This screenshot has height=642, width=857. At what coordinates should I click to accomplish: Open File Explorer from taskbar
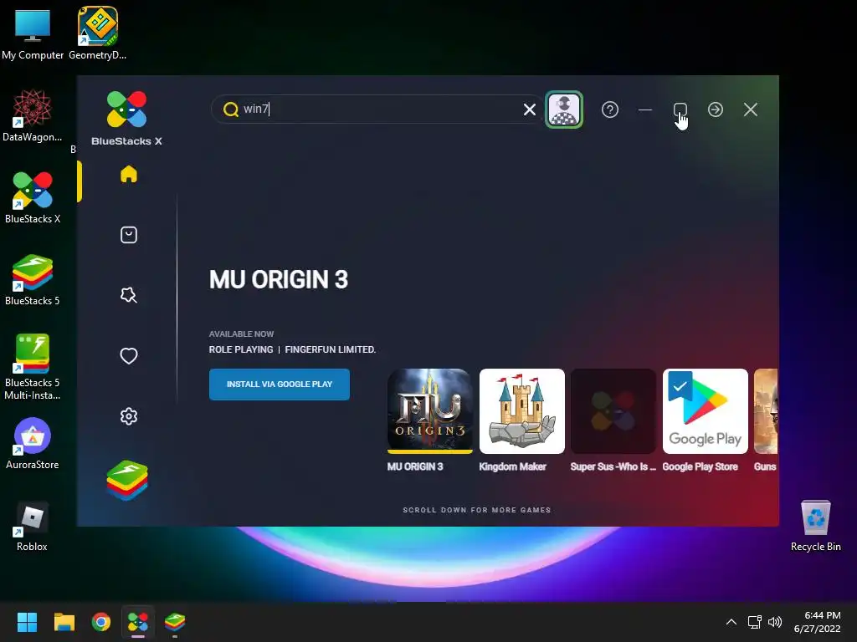[64, 622]
